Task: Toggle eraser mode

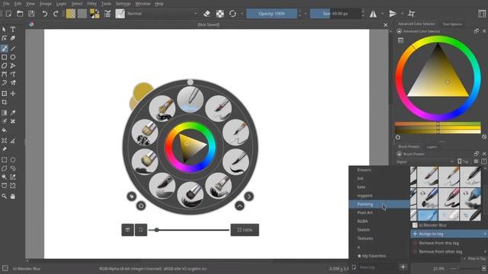Action: click(x=207, y=14)
